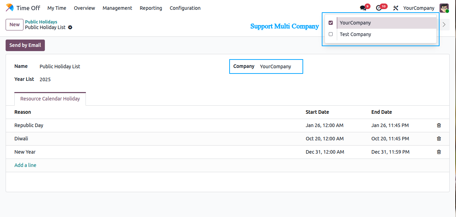Open the My Time menu
The height and width of the screenshot is (217, 456).
57,8
